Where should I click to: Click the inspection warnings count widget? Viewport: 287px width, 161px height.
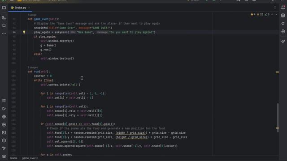[x=260, y=14]
